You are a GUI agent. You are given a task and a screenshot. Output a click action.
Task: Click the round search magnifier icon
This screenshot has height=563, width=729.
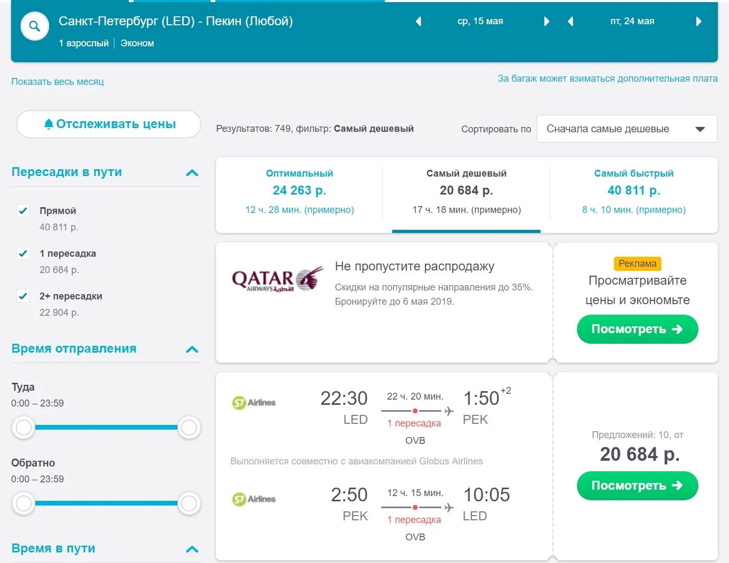pos(35,26)
